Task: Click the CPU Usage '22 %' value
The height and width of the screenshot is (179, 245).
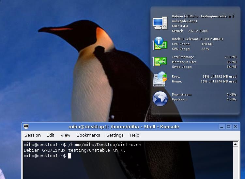Action: click(x=205, y=49)
